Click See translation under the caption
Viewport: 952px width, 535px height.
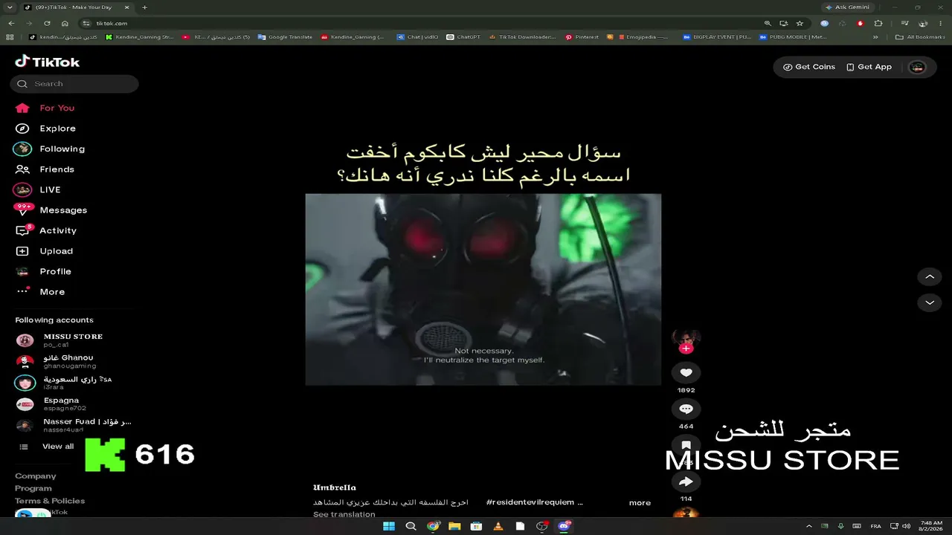[x=344, y=514]
